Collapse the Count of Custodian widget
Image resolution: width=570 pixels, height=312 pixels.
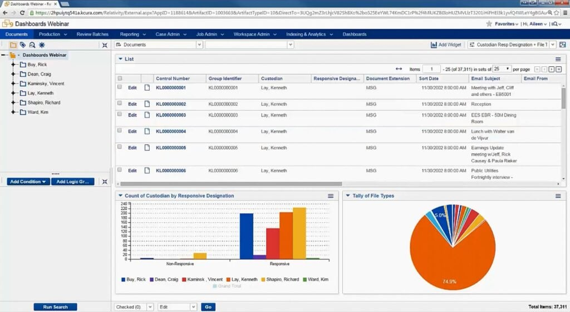[x=120, y=196]
